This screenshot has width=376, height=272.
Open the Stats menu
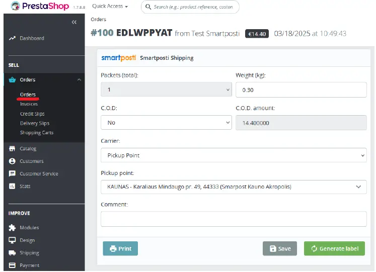pyautogui.click(x=25, y=186)
